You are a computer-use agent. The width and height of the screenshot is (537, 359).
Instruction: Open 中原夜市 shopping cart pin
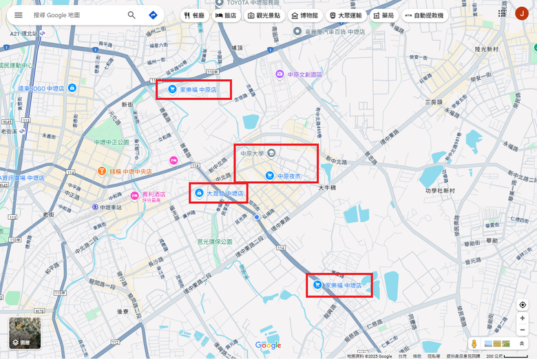pos(269,176)
